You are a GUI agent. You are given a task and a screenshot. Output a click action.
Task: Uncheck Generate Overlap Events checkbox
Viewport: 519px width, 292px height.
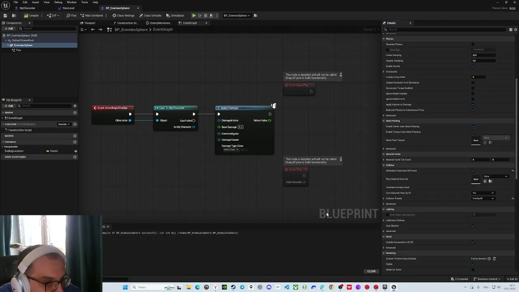tap(473, 187)
